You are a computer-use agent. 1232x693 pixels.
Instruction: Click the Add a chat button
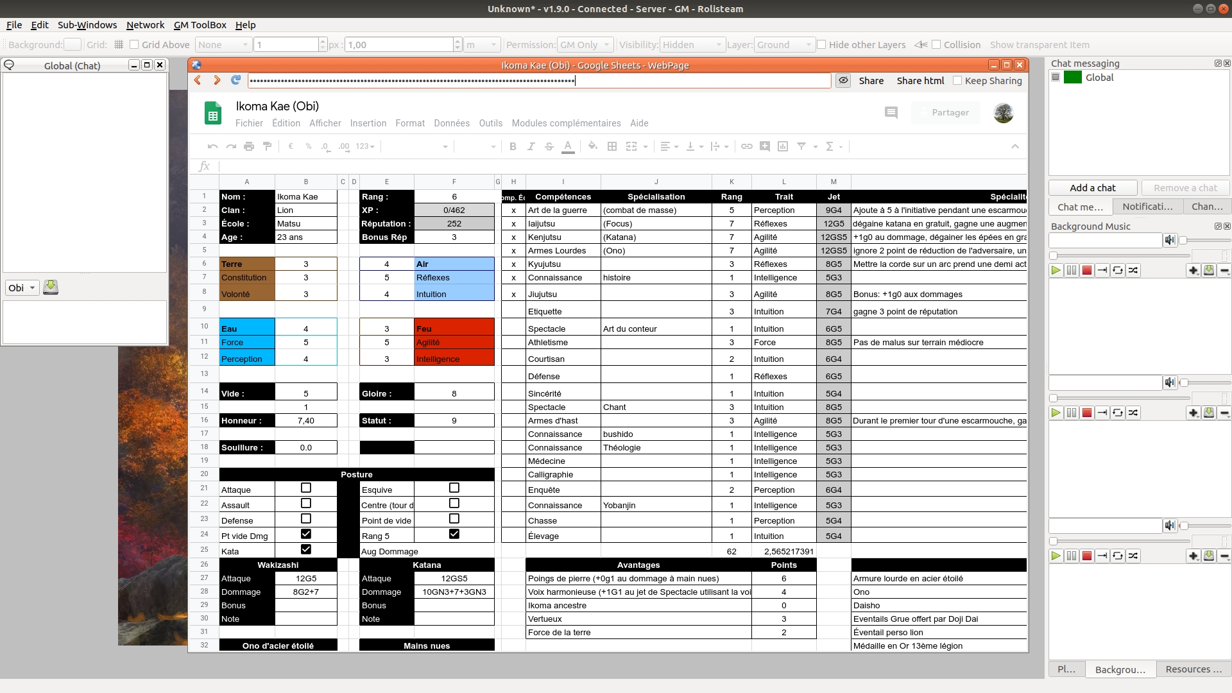(x=1092, y=188)
